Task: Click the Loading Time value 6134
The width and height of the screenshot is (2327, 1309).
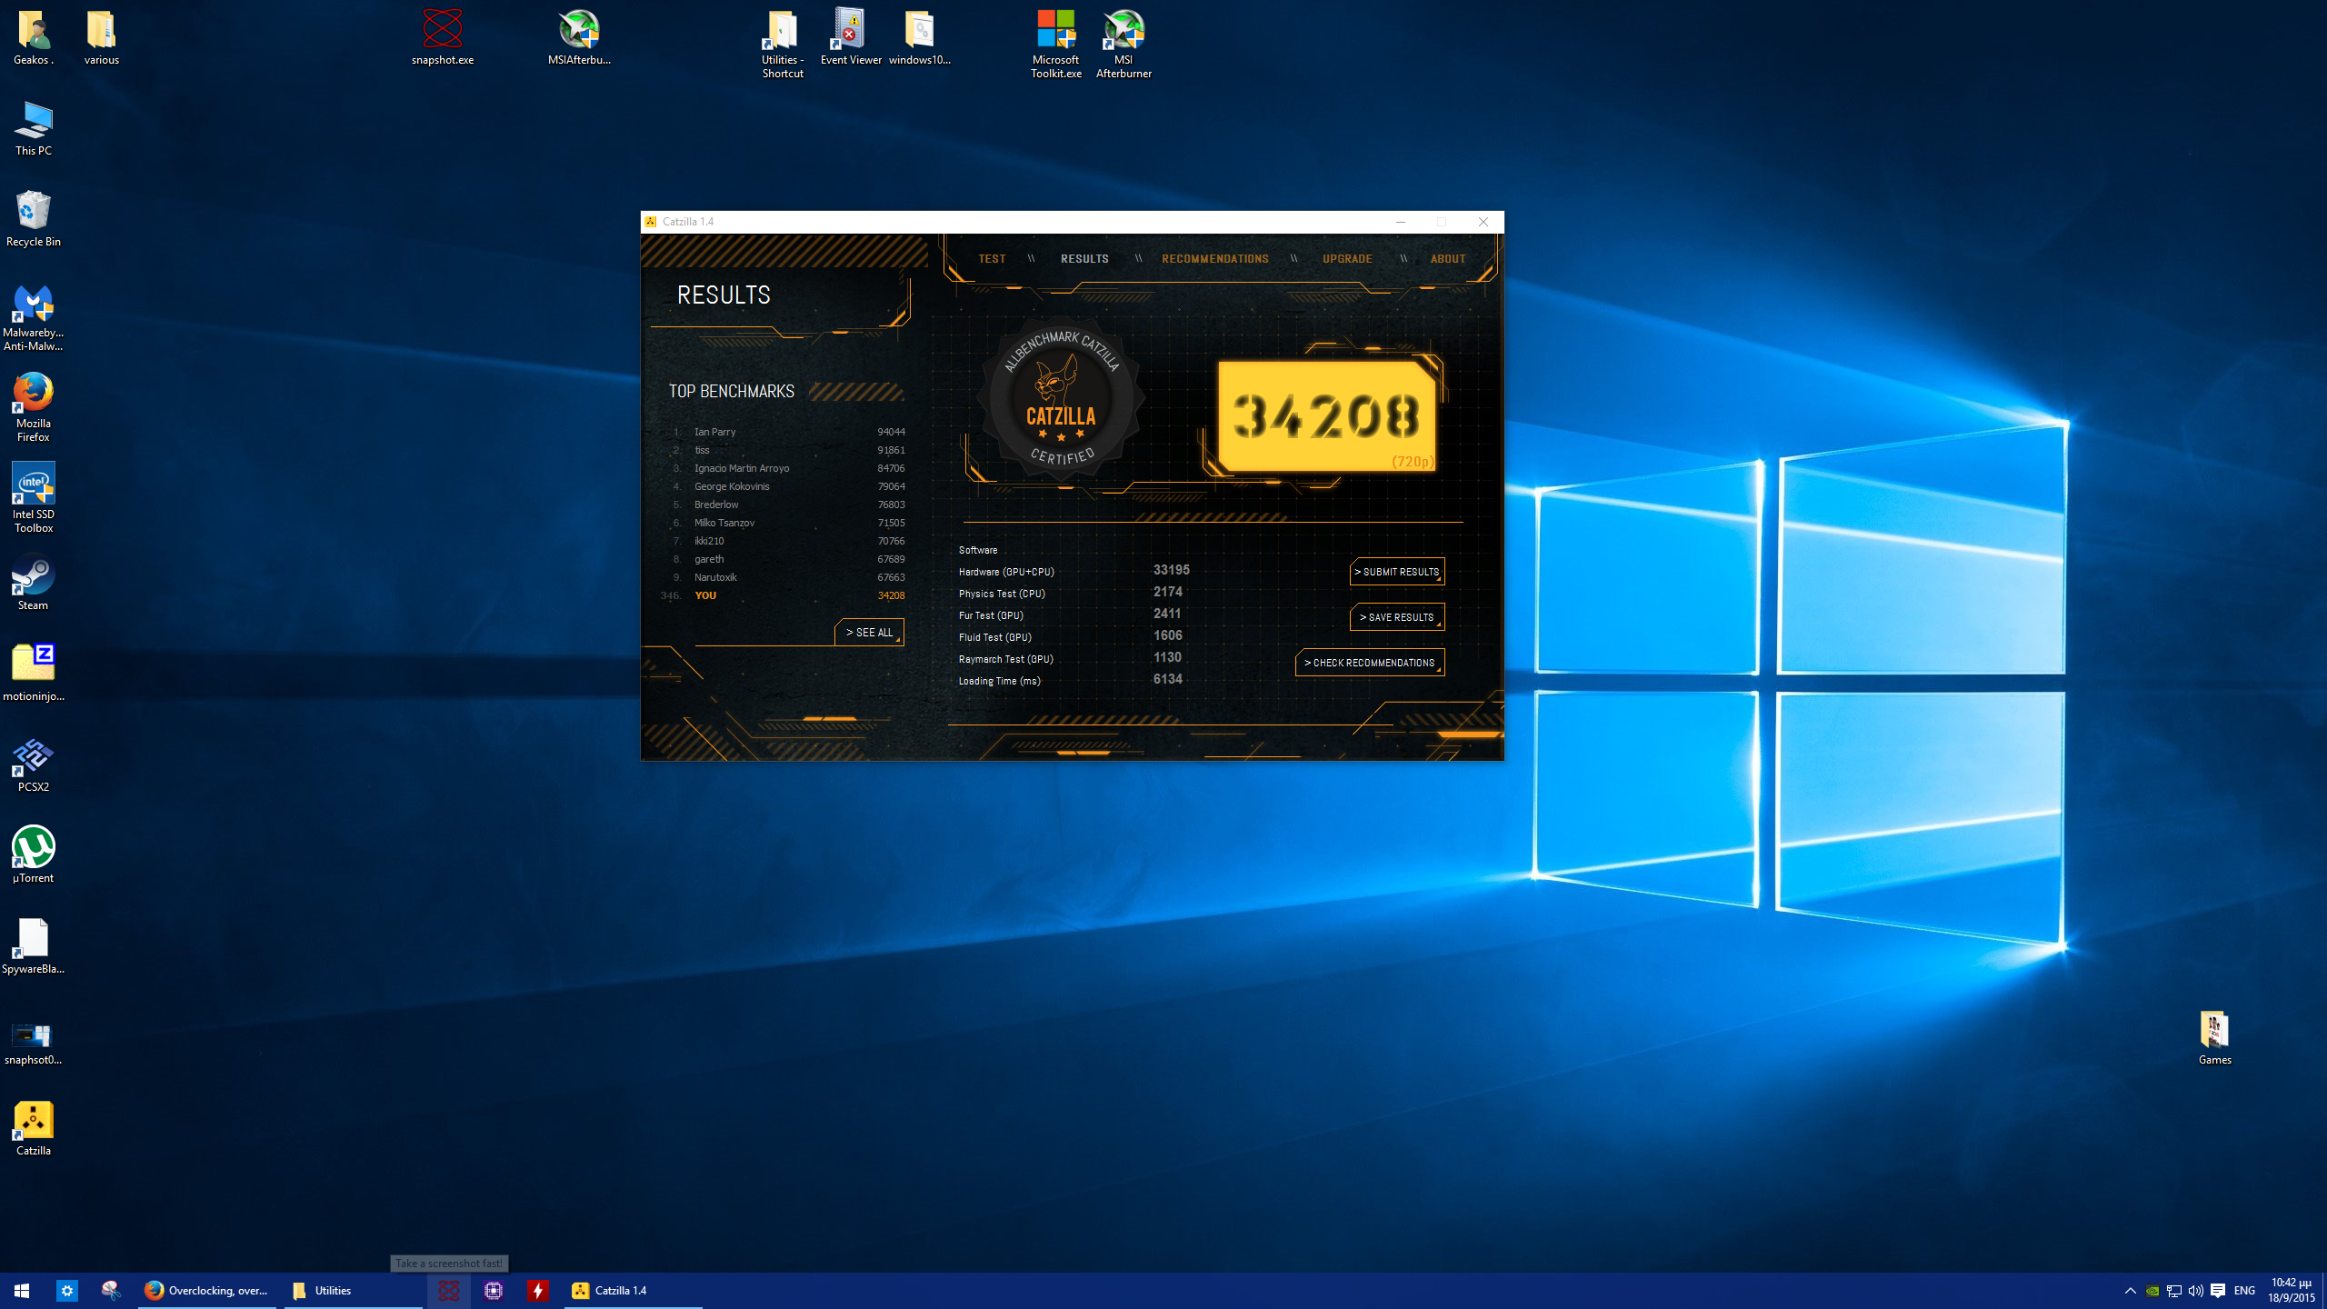Action: coord(1167,679)
